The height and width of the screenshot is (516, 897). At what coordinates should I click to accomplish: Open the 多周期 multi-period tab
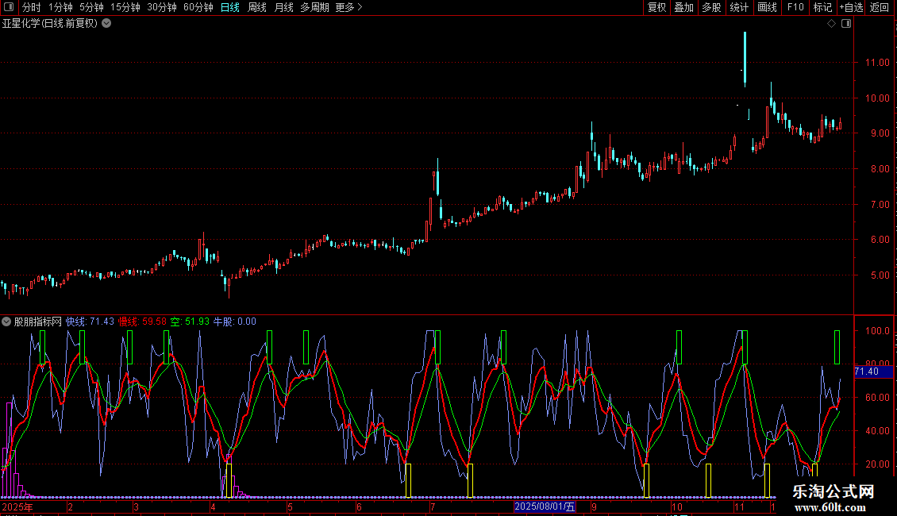click(x=314, y=7)
